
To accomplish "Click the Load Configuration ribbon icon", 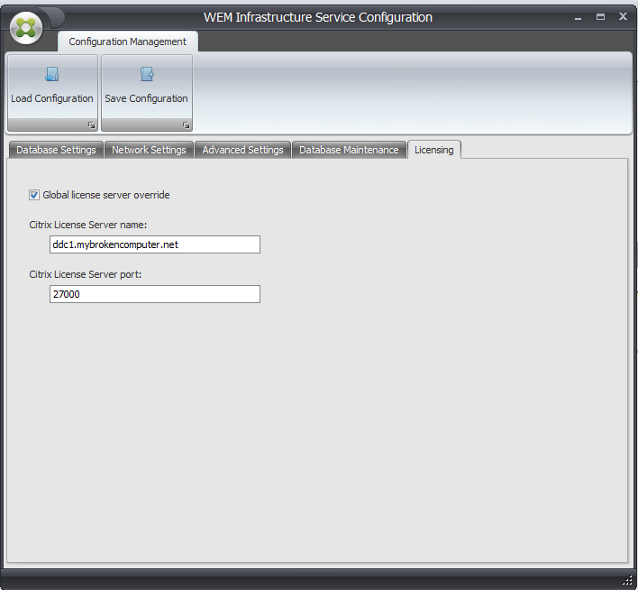I will 52,76.
